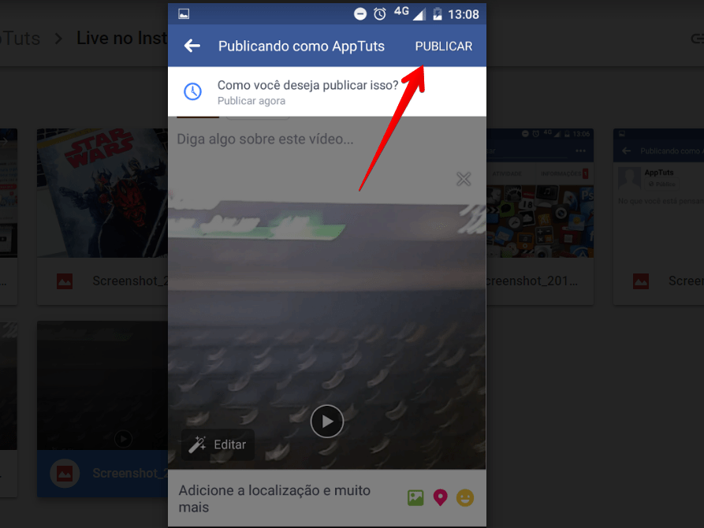Open the clock scheduling icon
This screenshot has width=704, height=528.
pyautogui.click(x=192, y=91)
